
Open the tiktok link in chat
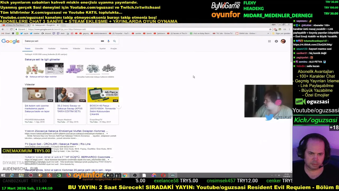pos(313,45)
